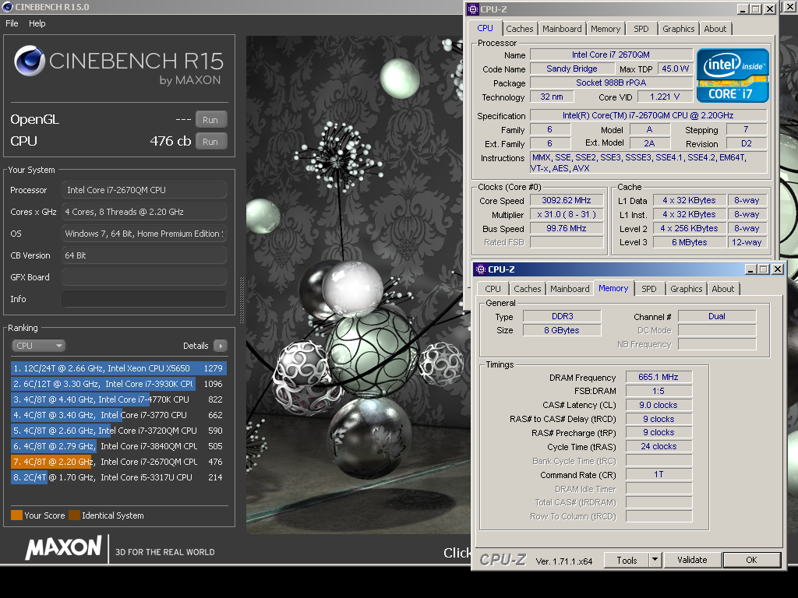Click the Channel # value Dual
The height and width of the screenshot is (598, 798).
[x=717, y=316]
